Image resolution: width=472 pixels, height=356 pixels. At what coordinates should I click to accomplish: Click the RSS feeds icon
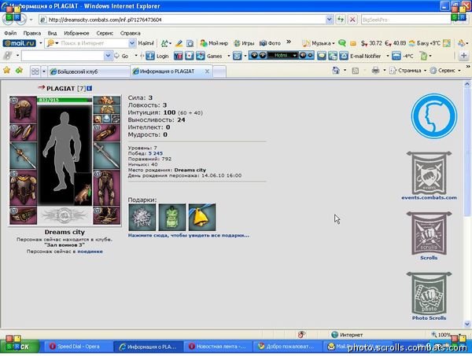click(356, 71)
